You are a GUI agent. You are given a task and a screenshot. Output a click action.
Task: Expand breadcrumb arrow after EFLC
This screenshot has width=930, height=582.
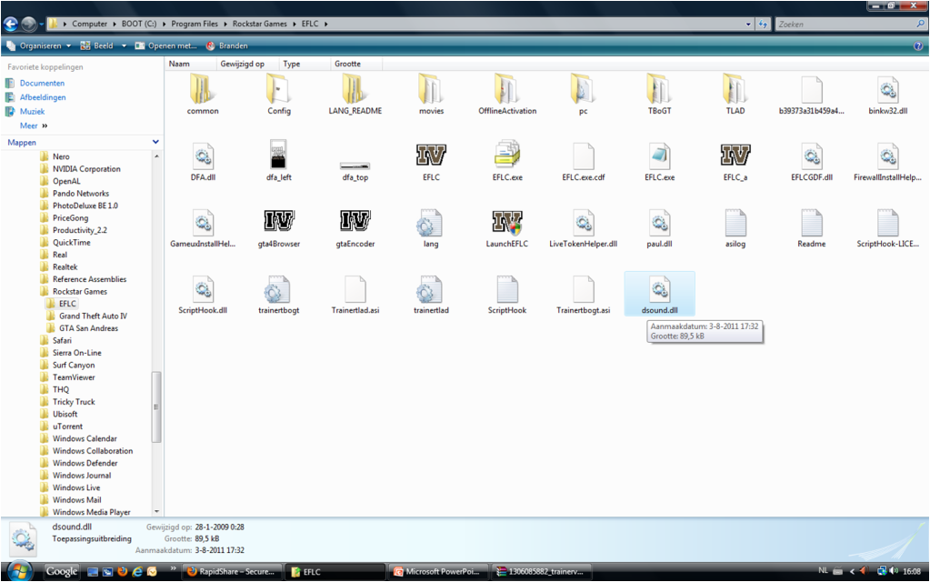coord(325,25)
